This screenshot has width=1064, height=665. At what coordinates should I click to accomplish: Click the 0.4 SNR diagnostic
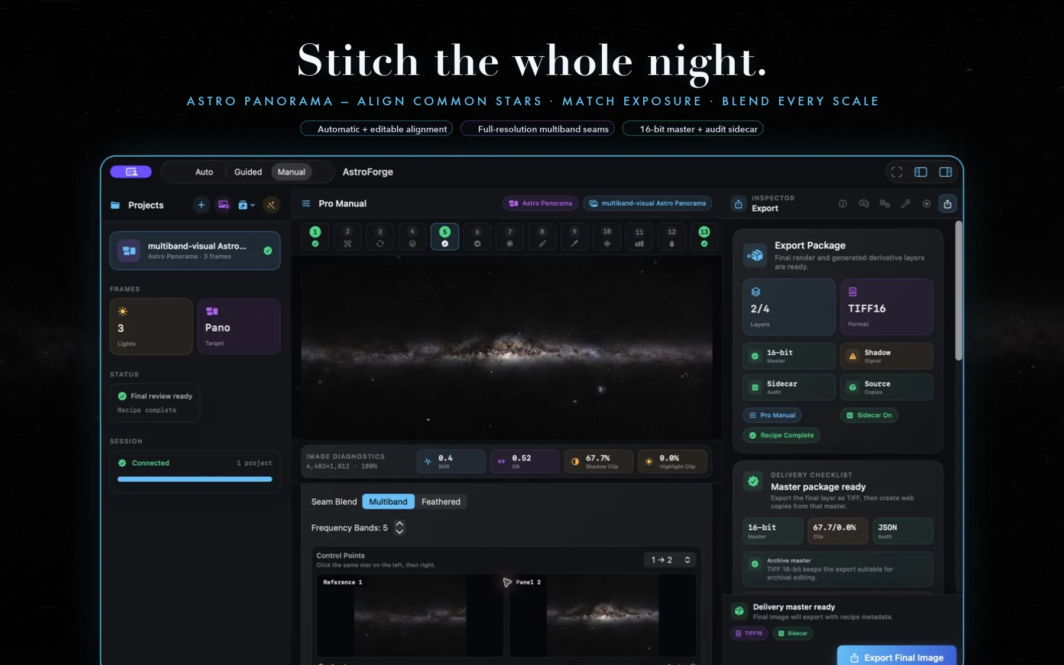pos(452,462)
